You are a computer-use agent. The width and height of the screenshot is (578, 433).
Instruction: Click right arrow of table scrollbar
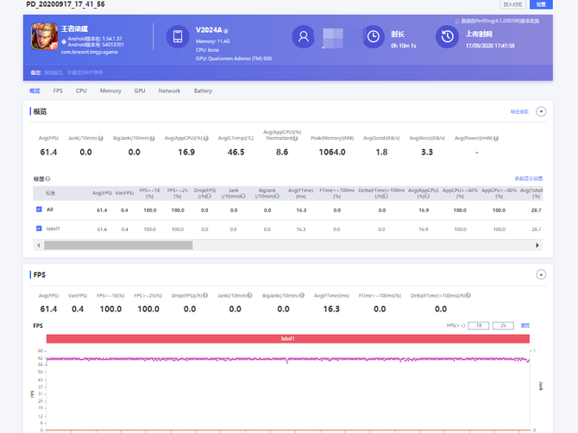pyautogui.click(x=537, y=246)
